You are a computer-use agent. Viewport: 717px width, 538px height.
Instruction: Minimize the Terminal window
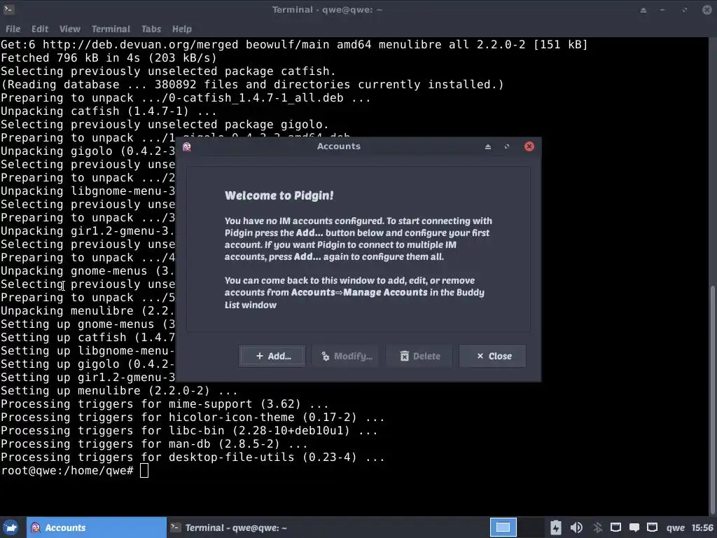click(662, 10)
